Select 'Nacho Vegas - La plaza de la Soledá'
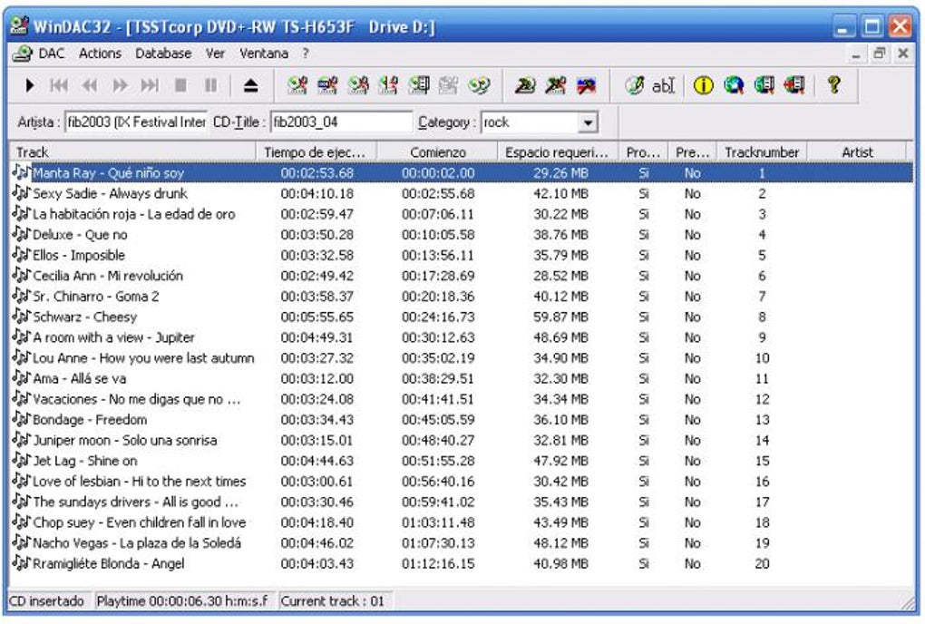The width and height of the screenshot is (925, 624). point(137,542)
